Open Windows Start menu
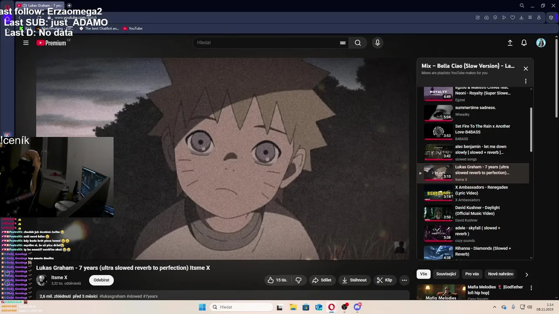This screenshot has height=314, width=559. click(x=202, y=307)
